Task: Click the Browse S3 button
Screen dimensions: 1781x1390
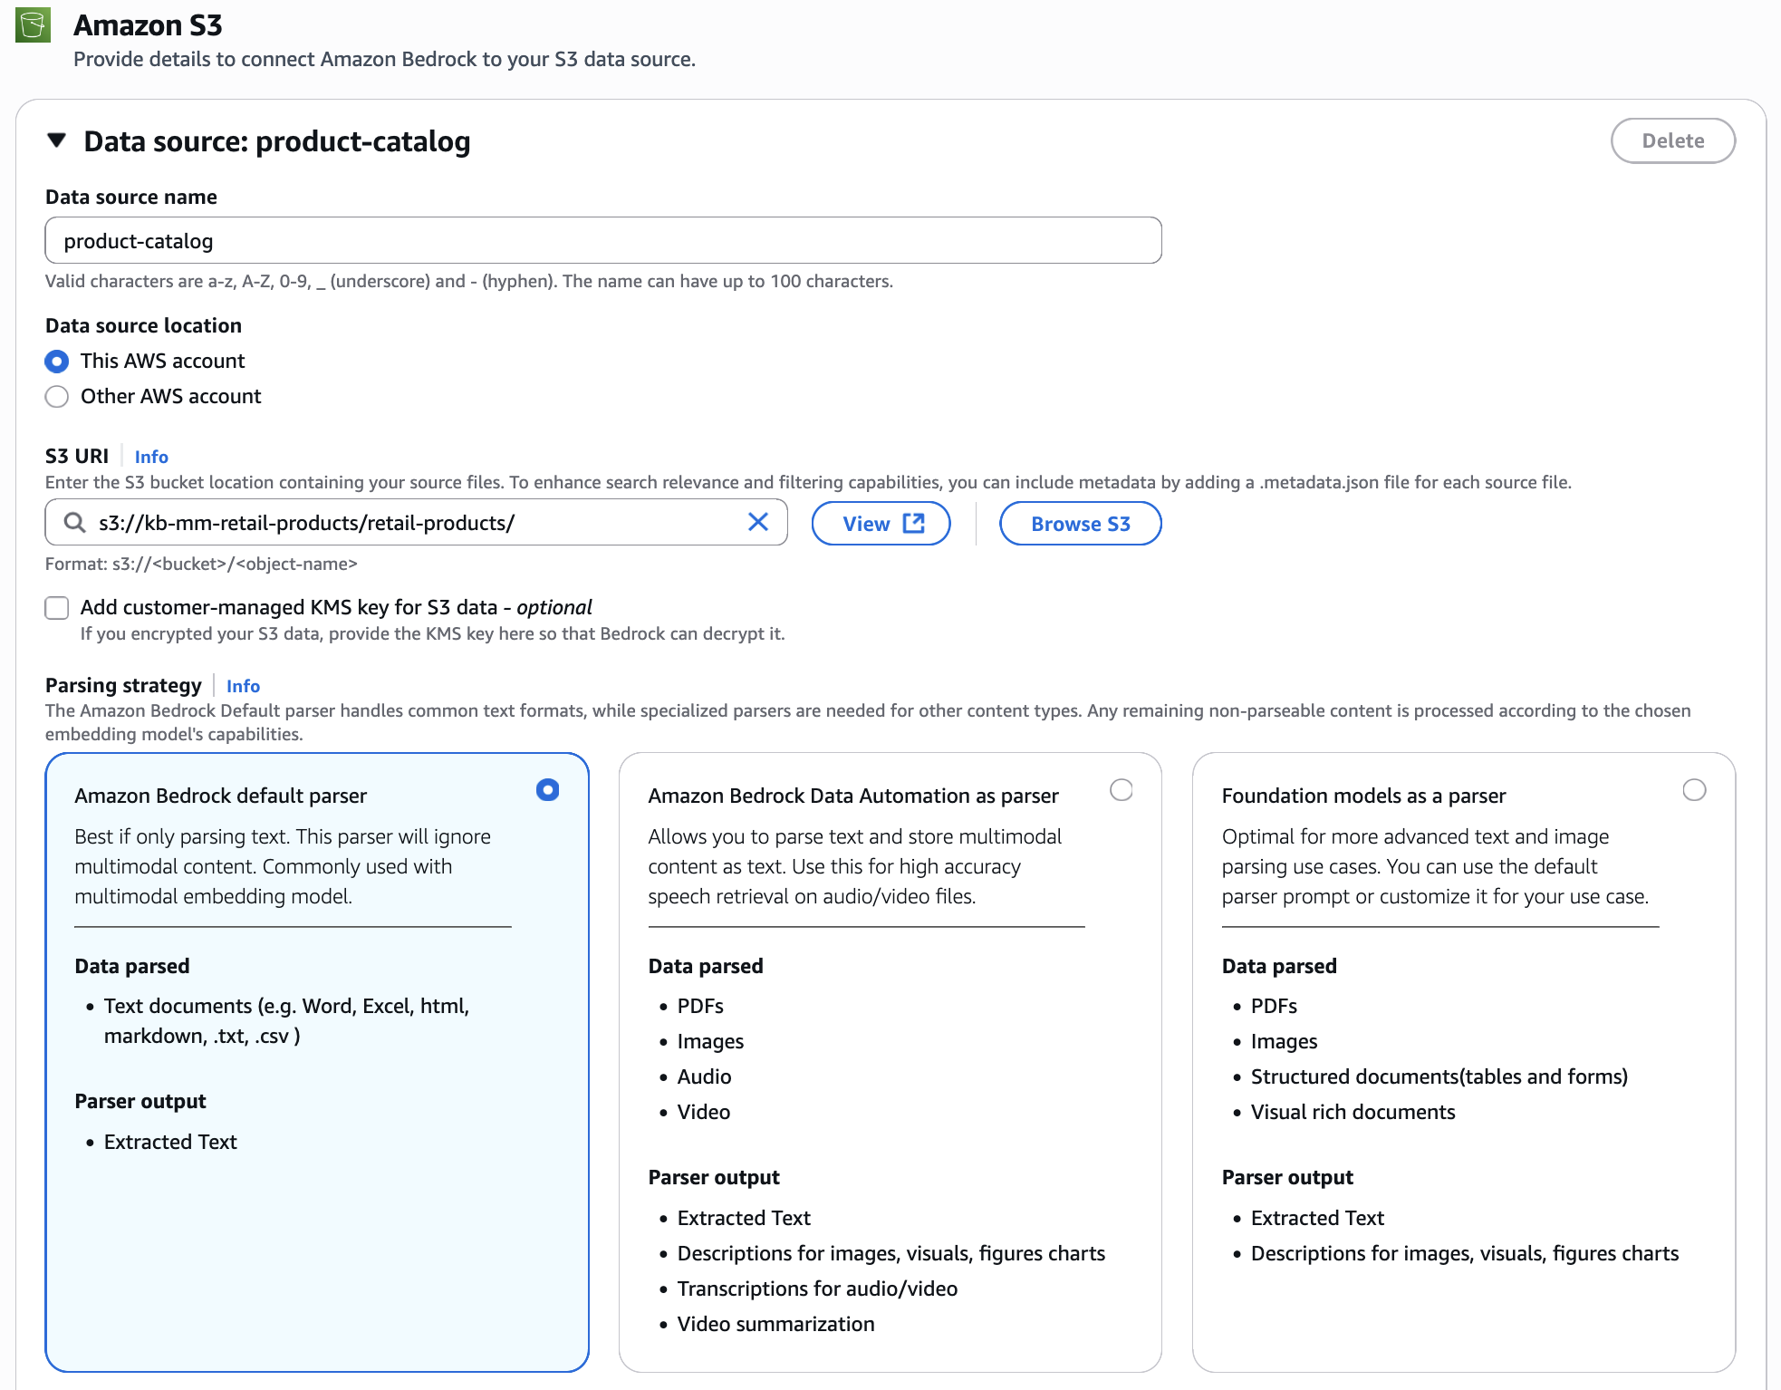Action: tap(1080, 524)
